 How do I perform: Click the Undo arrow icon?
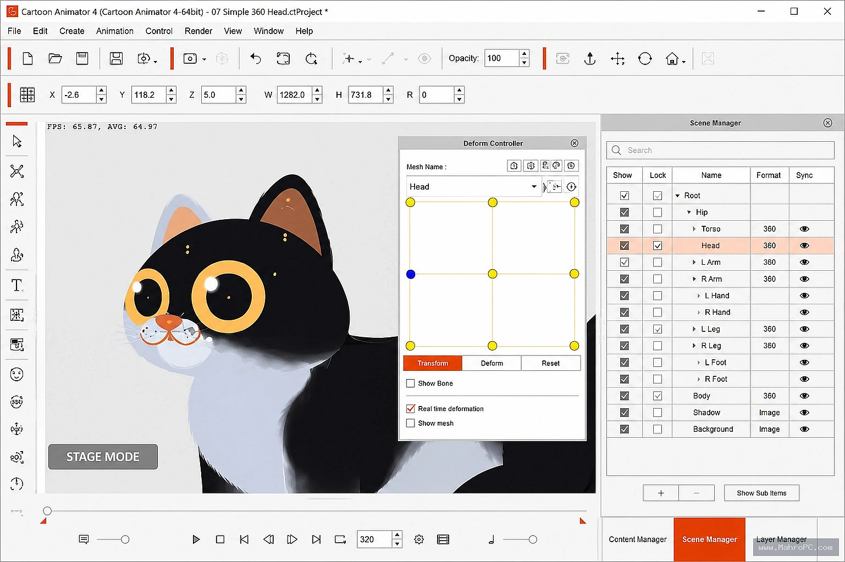[x=255, y=58]
